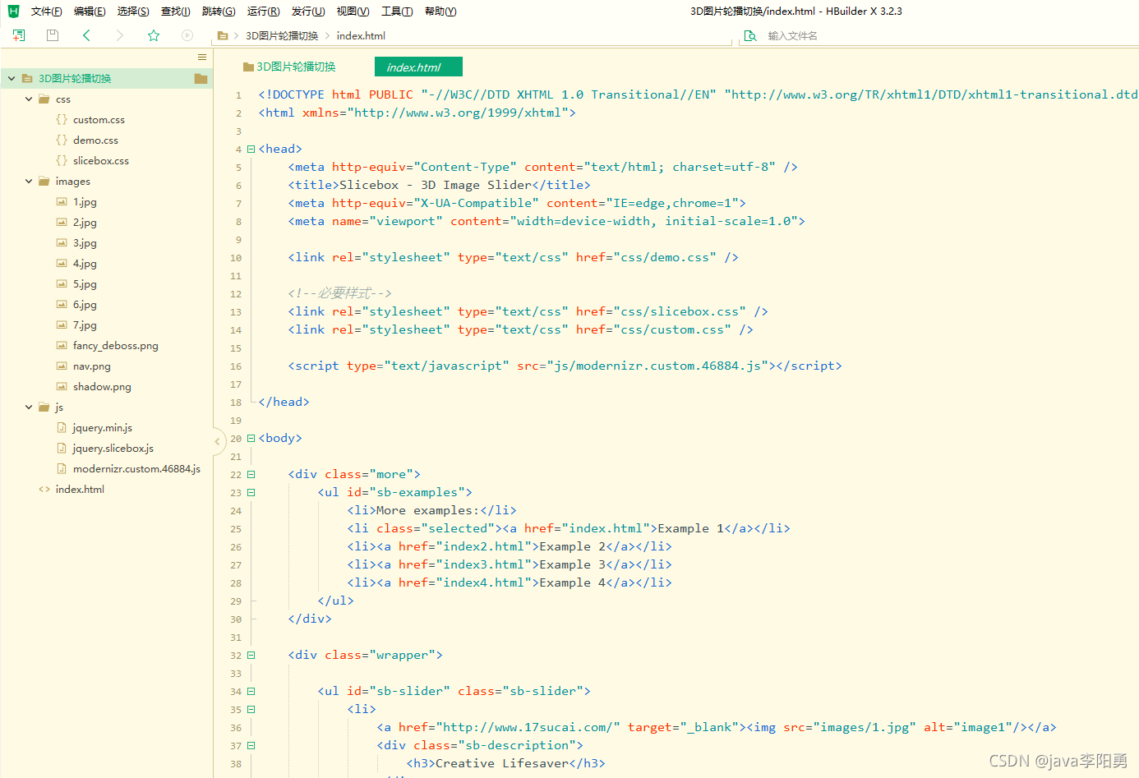Click 3D图片轮播切换 in the breadcrumb

point(282,35)
